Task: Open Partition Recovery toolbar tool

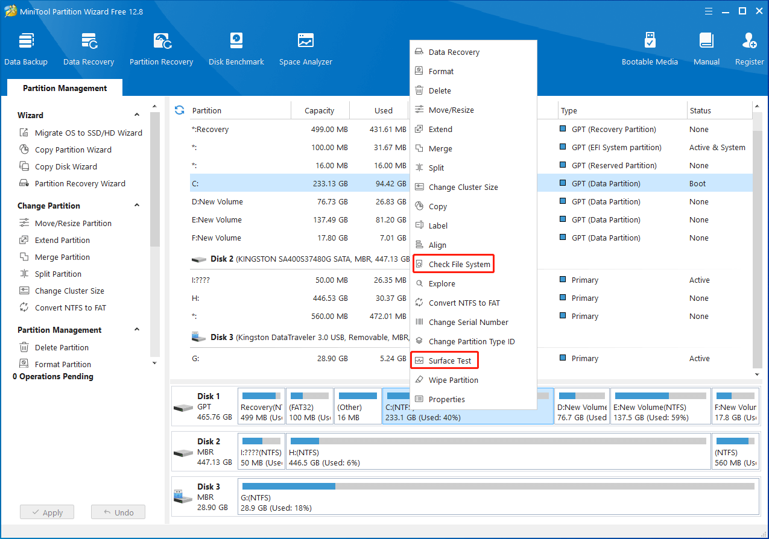Action: pos(161,49)
